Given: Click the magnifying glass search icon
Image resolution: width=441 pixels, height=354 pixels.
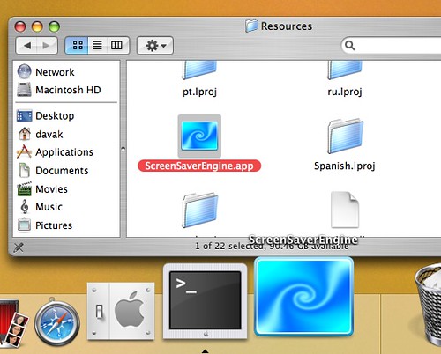Looking at the screenshot, I should tap(349, 46).
